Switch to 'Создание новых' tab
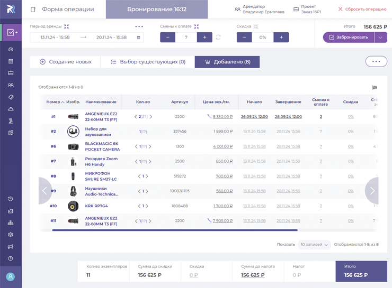Screen dimensions: 392x288 coord(65,62)
